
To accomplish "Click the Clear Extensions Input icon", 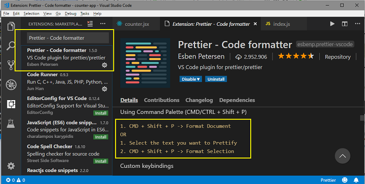I will [90, 24].
